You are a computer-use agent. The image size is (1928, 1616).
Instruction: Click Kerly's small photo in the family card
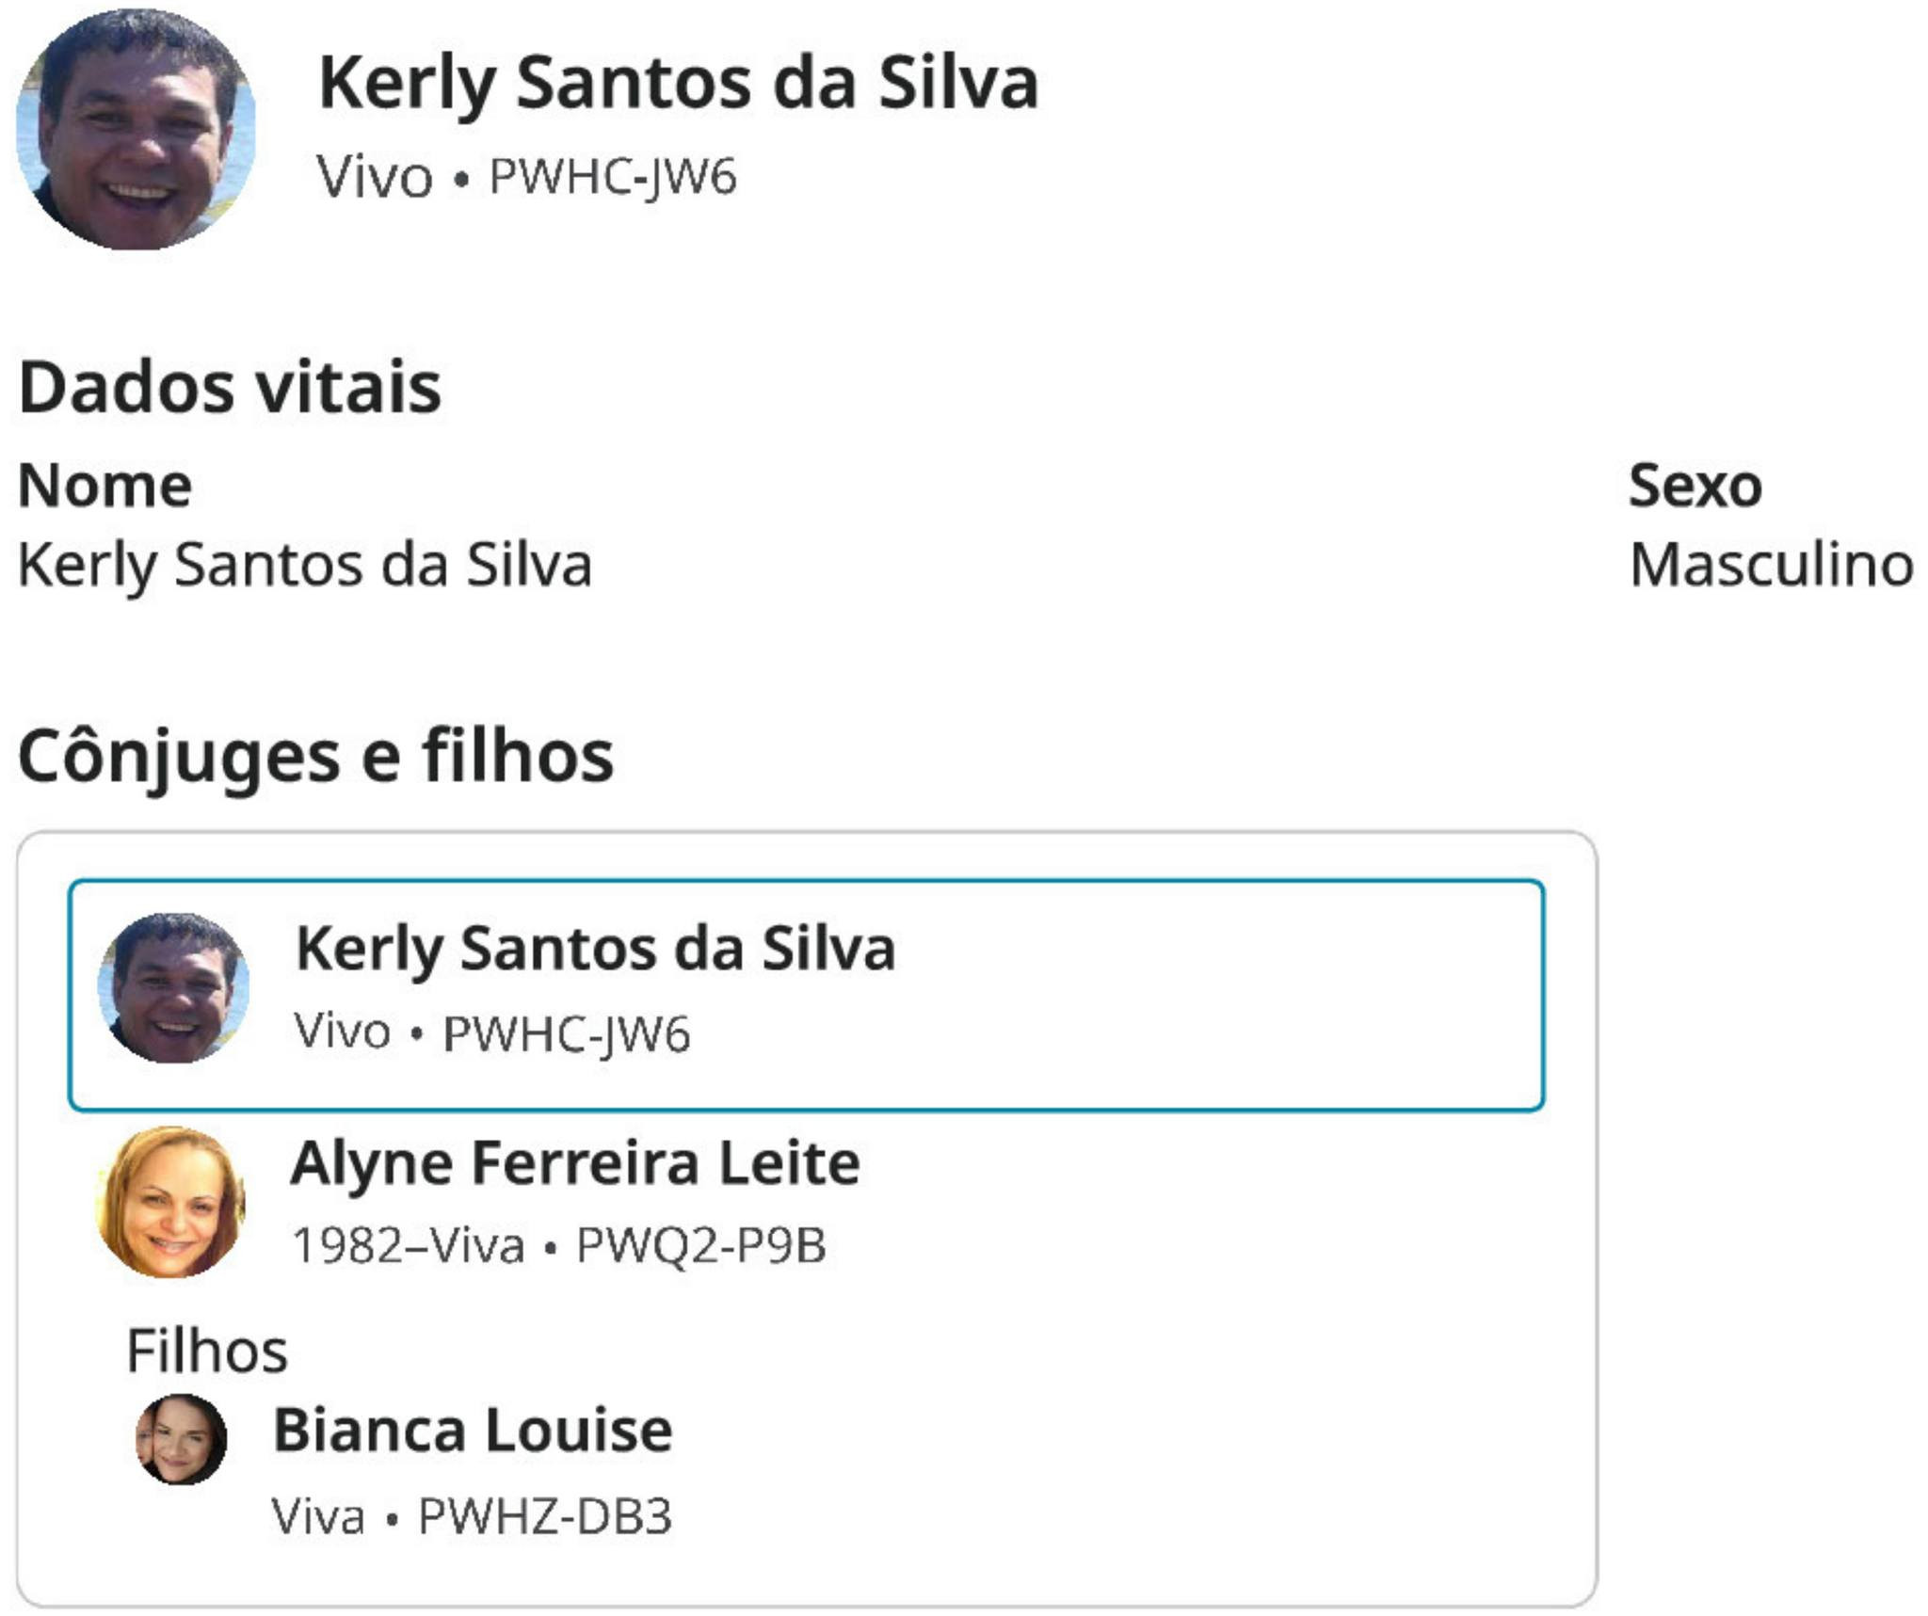174,987
